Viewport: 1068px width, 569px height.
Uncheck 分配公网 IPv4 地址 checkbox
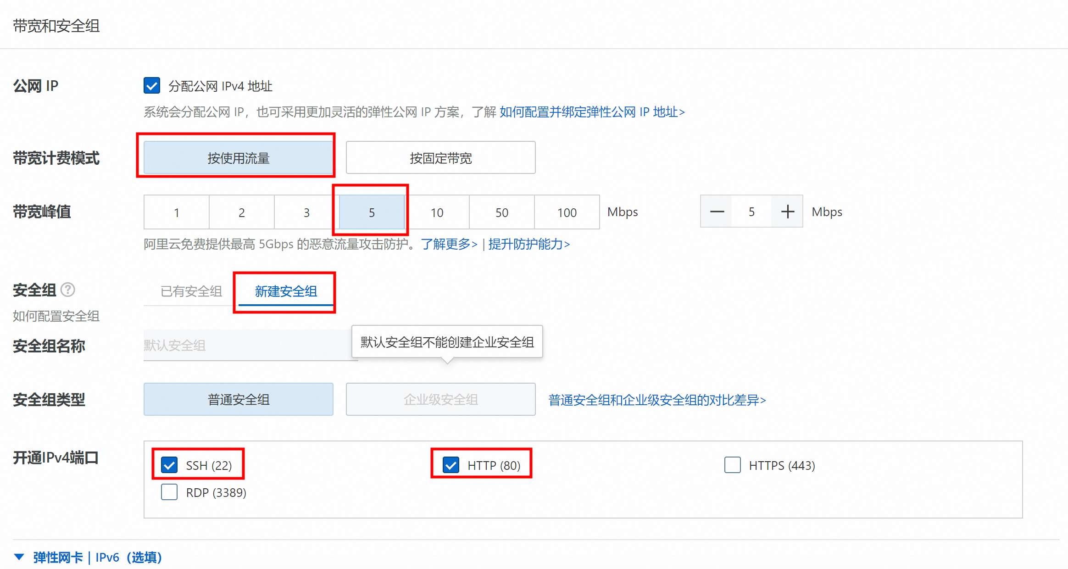click(x=152, y=85)
